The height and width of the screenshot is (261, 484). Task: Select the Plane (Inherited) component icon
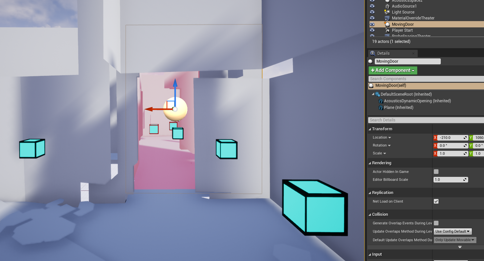click(381, 108)
